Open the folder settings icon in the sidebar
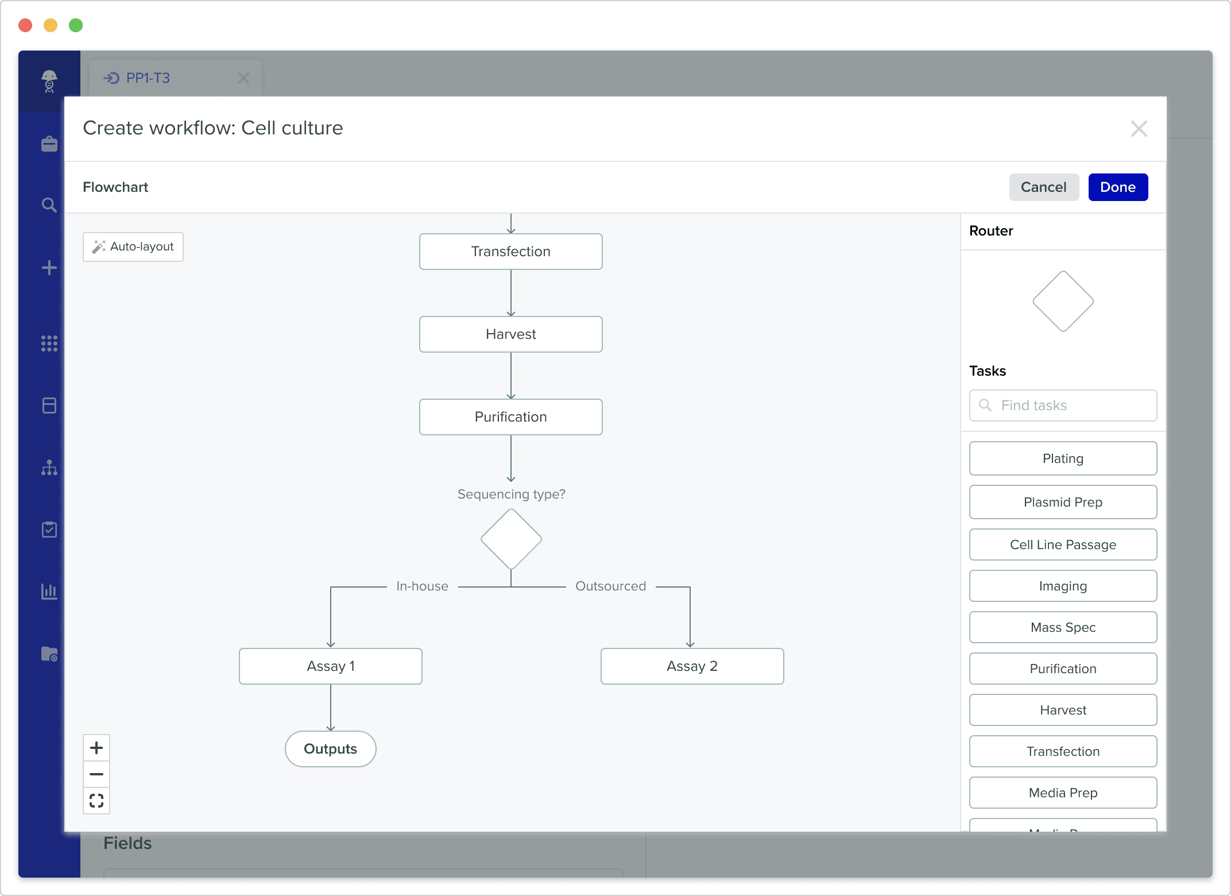 pyautogui.click(x=49, y=654)
